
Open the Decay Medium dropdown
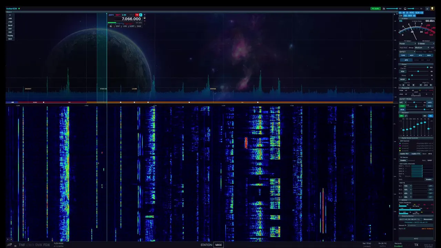(x=422, y=48)
